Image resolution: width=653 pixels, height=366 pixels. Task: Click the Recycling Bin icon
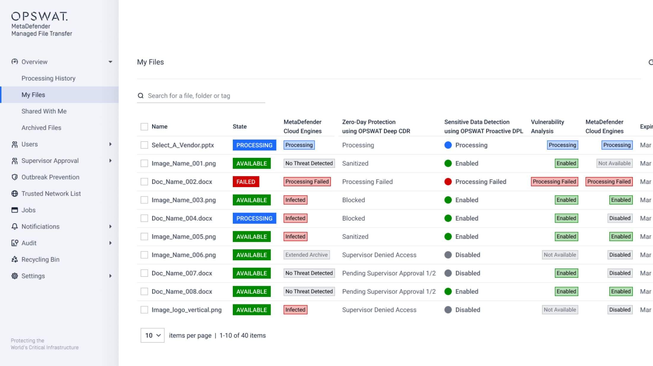pyautogui.click(x=15, y=259)
